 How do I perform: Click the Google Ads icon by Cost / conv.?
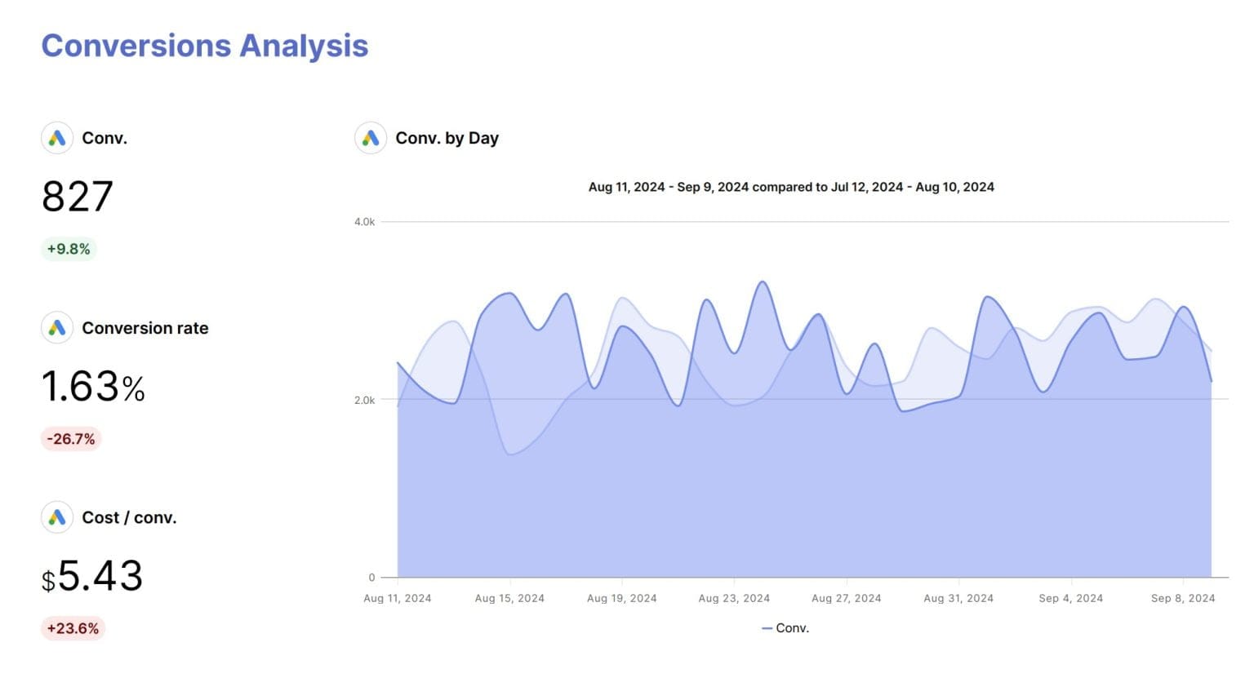tap(56, 517)
